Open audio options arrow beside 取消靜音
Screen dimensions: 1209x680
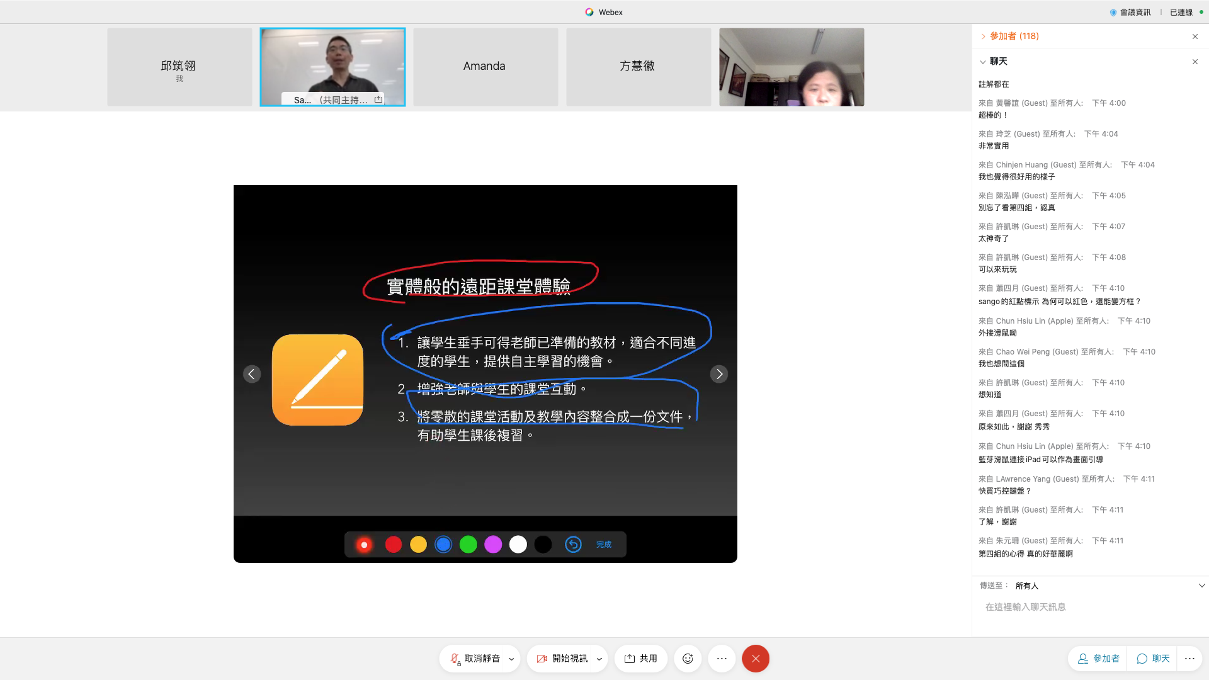point(511,659)
